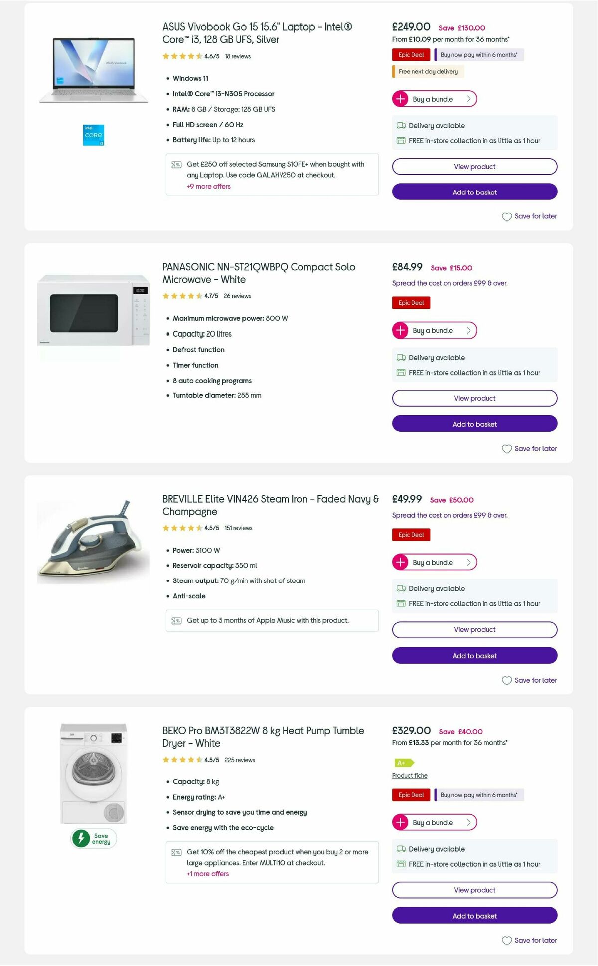The height and width of the screenshot is (966, 598).
Task: Toggle Save for later on the Panasonic microwave
Action: pyautogui.click(x=529, y=448)
